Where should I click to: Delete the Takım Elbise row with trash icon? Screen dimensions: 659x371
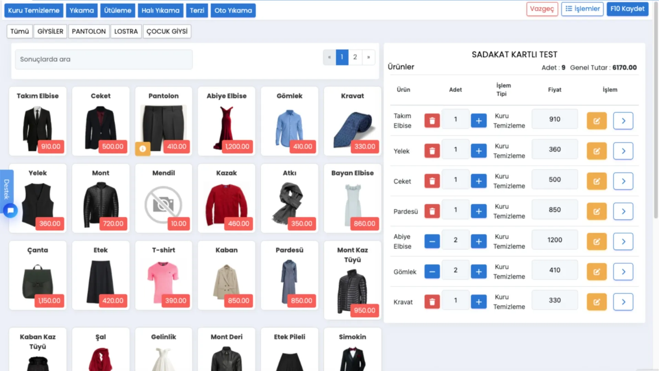[x=432, y=121]
